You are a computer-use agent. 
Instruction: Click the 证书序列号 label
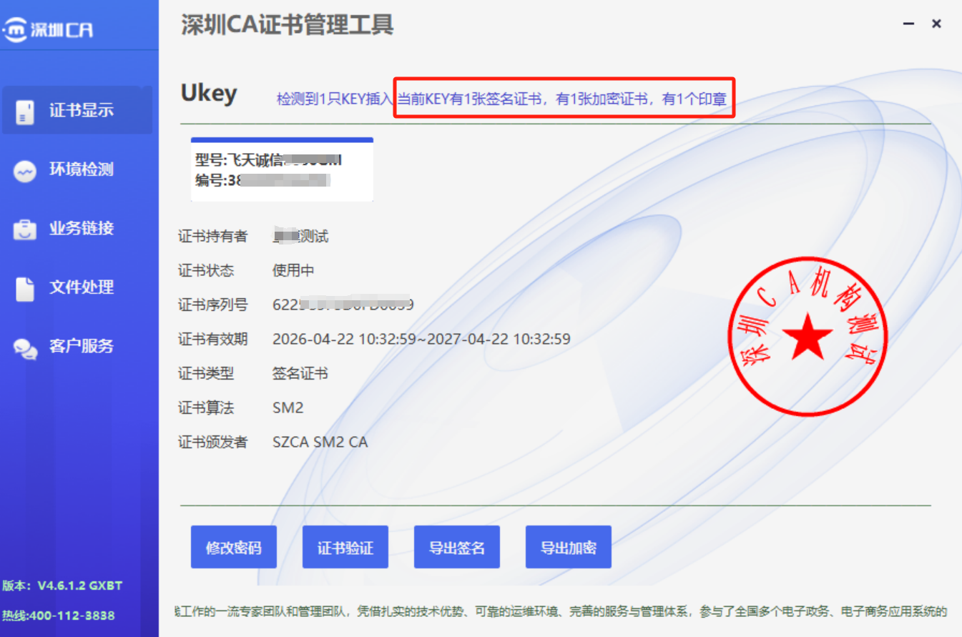coord(213,305)
